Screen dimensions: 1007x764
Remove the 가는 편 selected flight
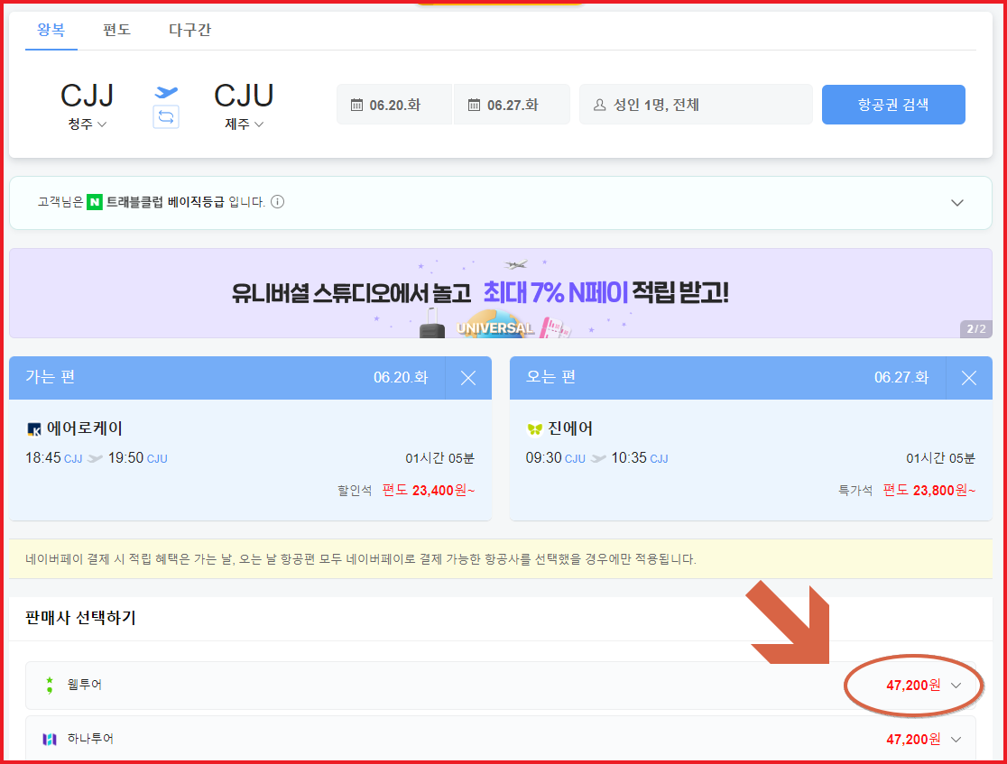(x=468, y=378)
